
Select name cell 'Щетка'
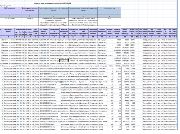click(56, 103)
